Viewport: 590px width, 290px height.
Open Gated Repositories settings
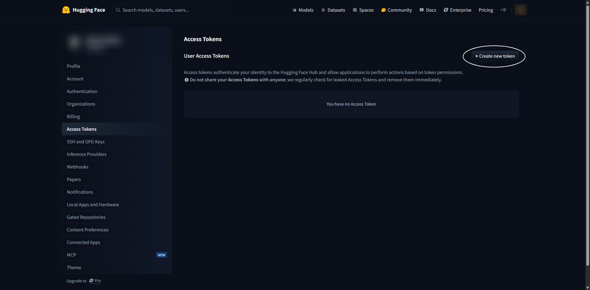coord(117,217)
